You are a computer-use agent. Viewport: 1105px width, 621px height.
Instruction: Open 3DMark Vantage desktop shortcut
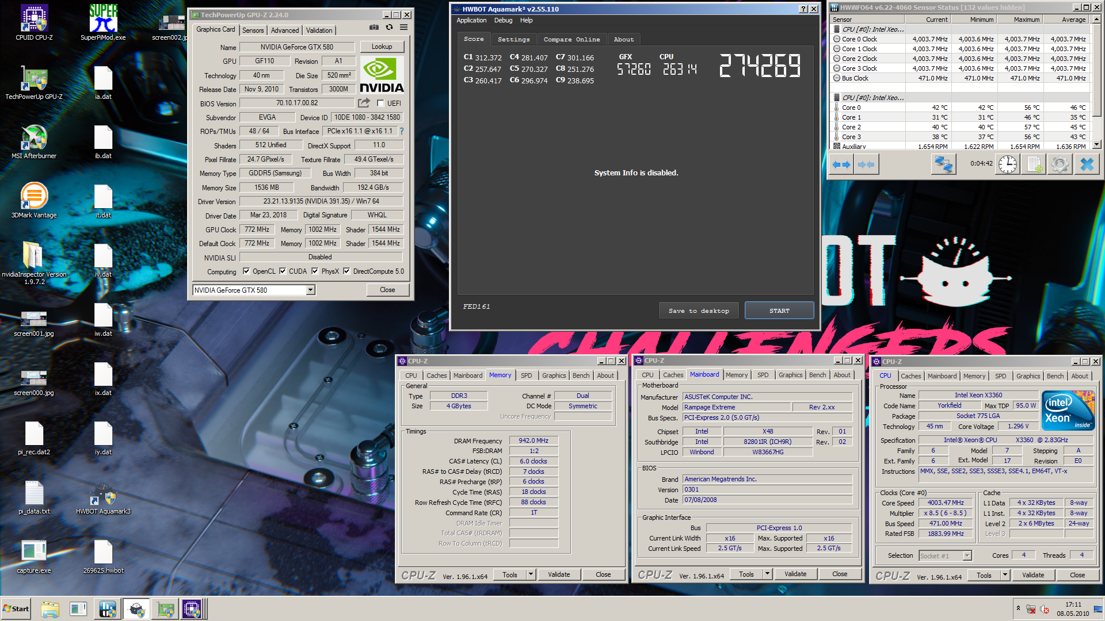point(34,201)
